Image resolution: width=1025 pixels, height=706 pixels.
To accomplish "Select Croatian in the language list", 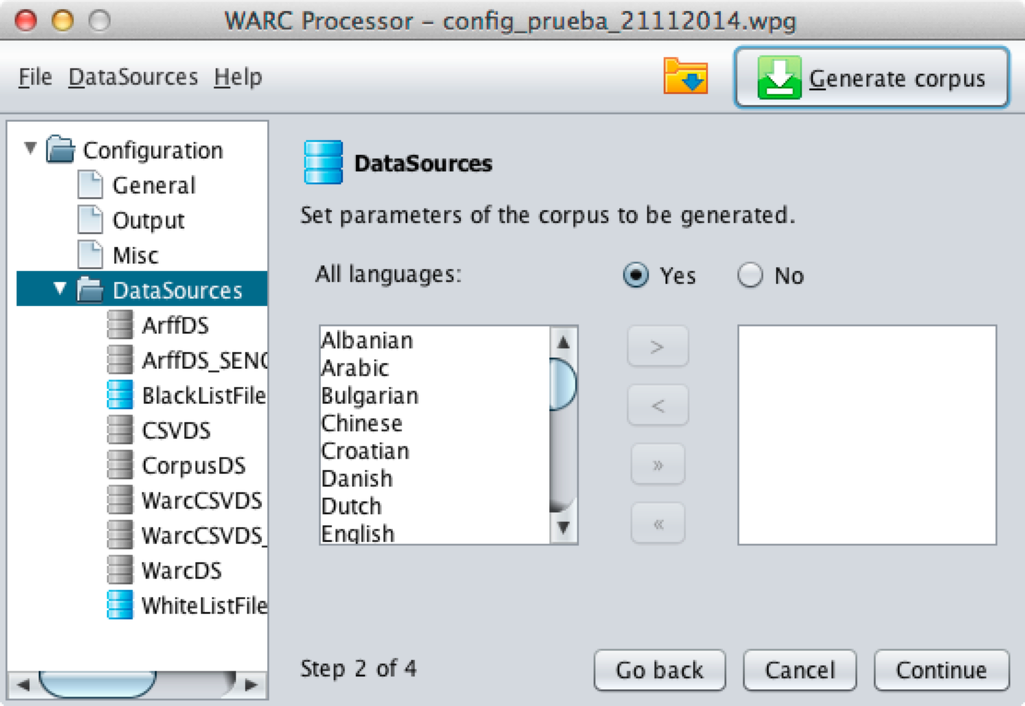I will coord(365,451).
